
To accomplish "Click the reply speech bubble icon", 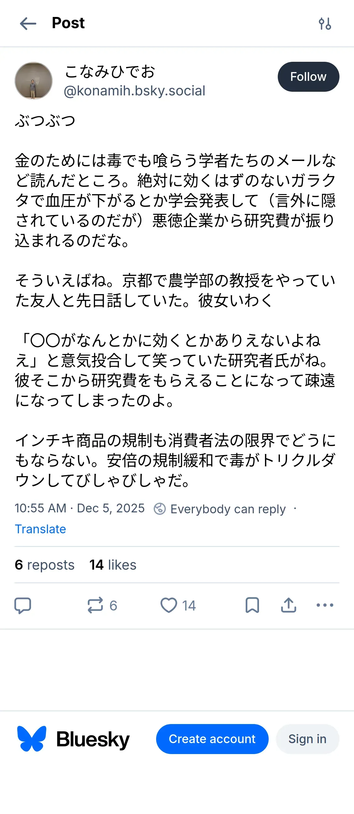I will [23, 605].
